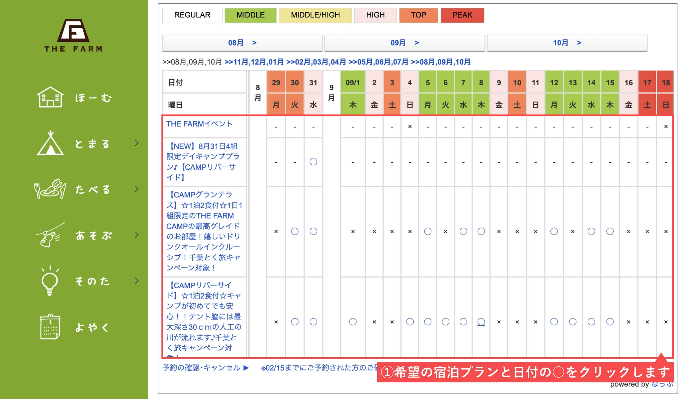The width and height of the screenshot is (687, 399).
Task: Select the たべる food plate icon
Action: point(50,189)
